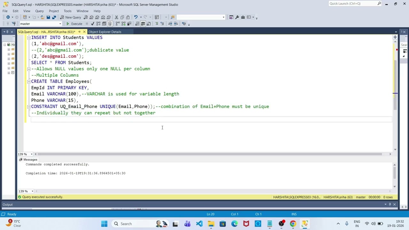Open the File menu
The image size is (409, 230).
(x=5, y=11)
